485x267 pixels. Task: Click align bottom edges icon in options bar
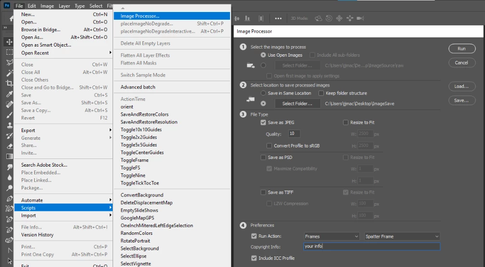pyautogui.click(x=247, y=19)
